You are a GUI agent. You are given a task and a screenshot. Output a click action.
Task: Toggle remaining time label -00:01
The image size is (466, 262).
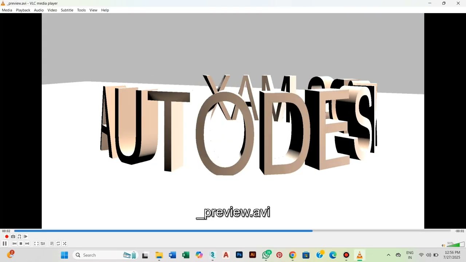click(x=459, y=231)
